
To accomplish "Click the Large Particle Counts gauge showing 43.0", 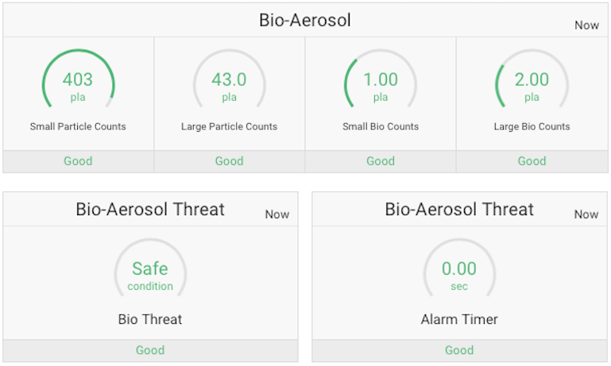I will coord(229,85).
